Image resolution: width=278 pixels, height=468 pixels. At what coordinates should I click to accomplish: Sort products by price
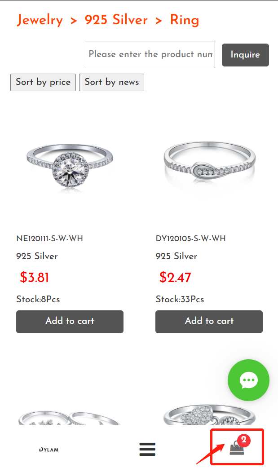click(43, 82)
